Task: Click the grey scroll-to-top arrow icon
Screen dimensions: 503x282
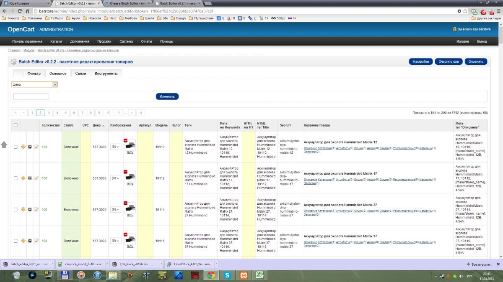Action: pyautogui.click(x=4, y=145)
